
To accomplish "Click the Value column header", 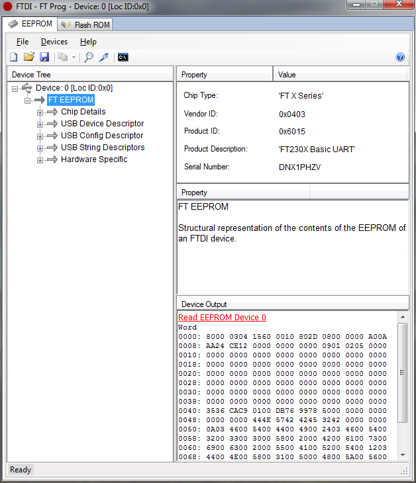I will (340, 75).
